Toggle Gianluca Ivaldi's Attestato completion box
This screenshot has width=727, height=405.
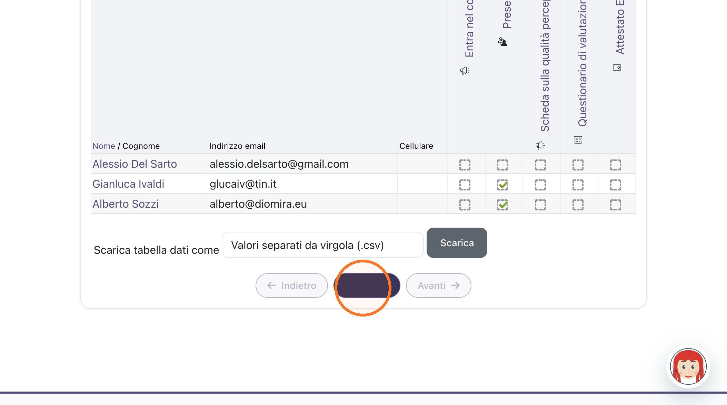616,185
